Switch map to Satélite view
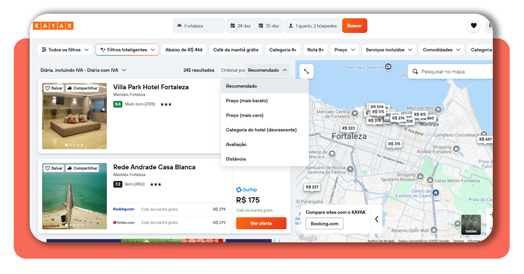This screenshot has height=274, width=524. (x=471, y=224)
